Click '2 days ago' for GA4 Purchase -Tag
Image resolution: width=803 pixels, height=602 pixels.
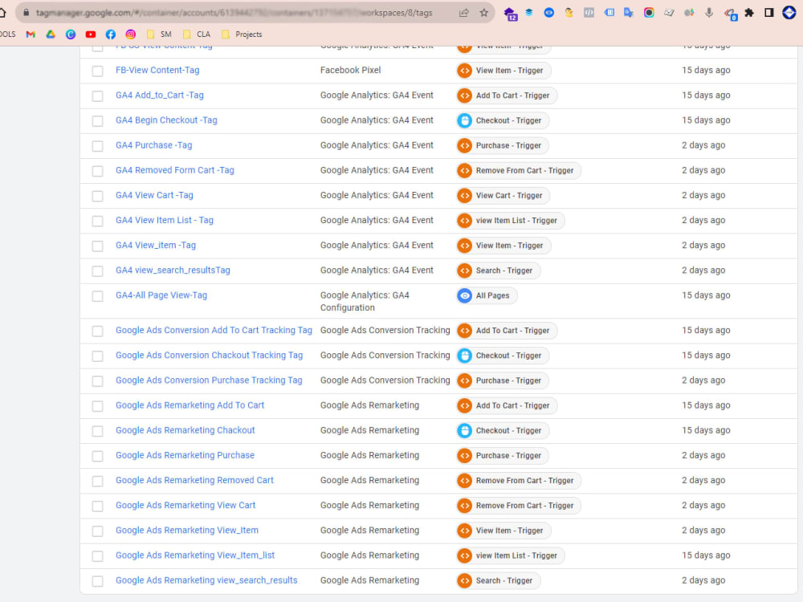coord(703,144)
